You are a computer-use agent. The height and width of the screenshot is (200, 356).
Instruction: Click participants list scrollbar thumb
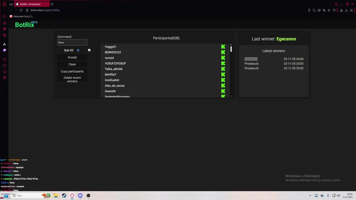[x=231, y=49]
